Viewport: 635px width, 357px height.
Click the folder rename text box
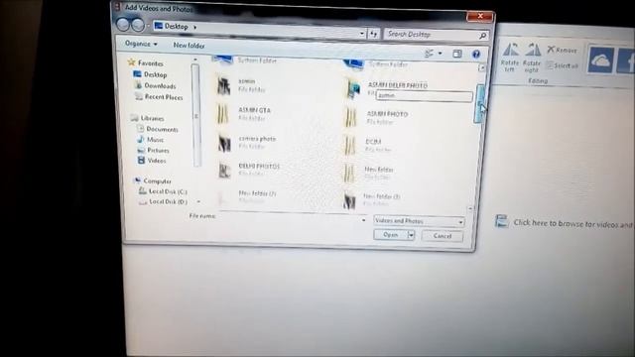pos(424,96)
